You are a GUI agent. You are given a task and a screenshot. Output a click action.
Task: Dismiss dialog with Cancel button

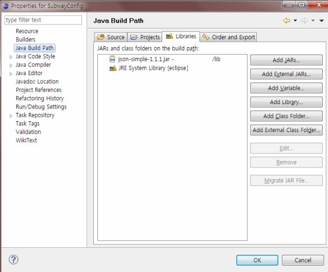pos(303,260)
